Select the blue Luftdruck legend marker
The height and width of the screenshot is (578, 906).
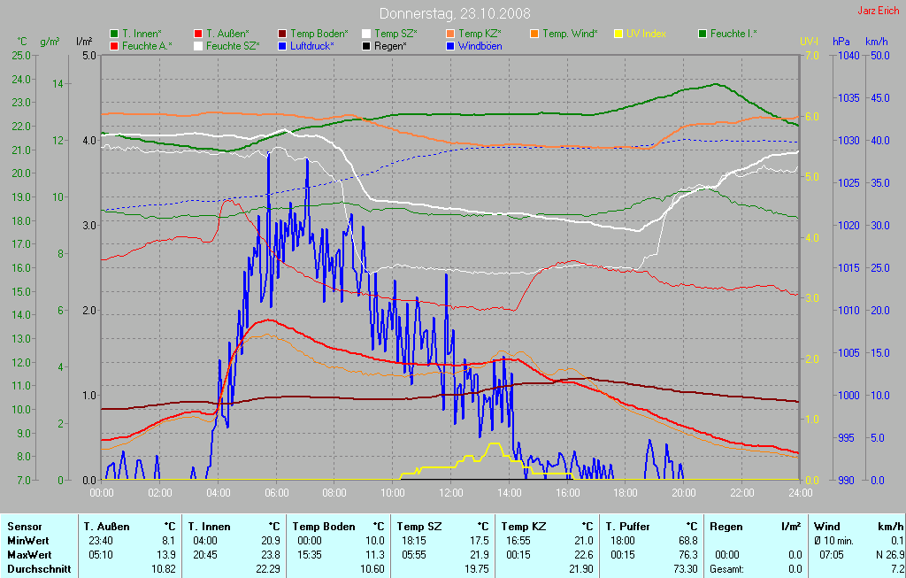coord(282,45)
